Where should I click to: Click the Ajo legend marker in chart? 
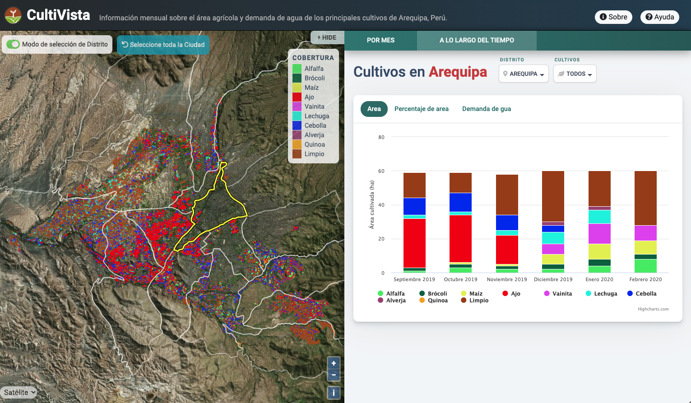505,293
